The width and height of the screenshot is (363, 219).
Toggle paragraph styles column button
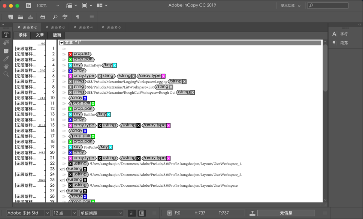pyautogui.click(x=142, y=213)
